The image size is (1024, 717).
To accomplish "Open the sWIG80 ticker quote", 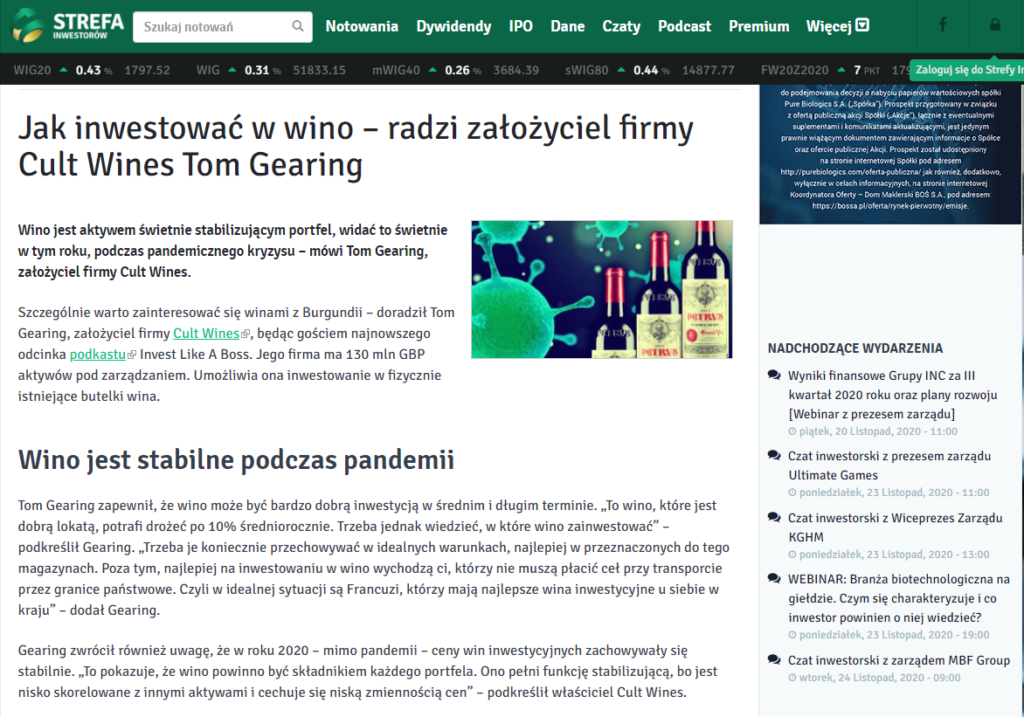I will pyautogui.click(x=650, y=70).
